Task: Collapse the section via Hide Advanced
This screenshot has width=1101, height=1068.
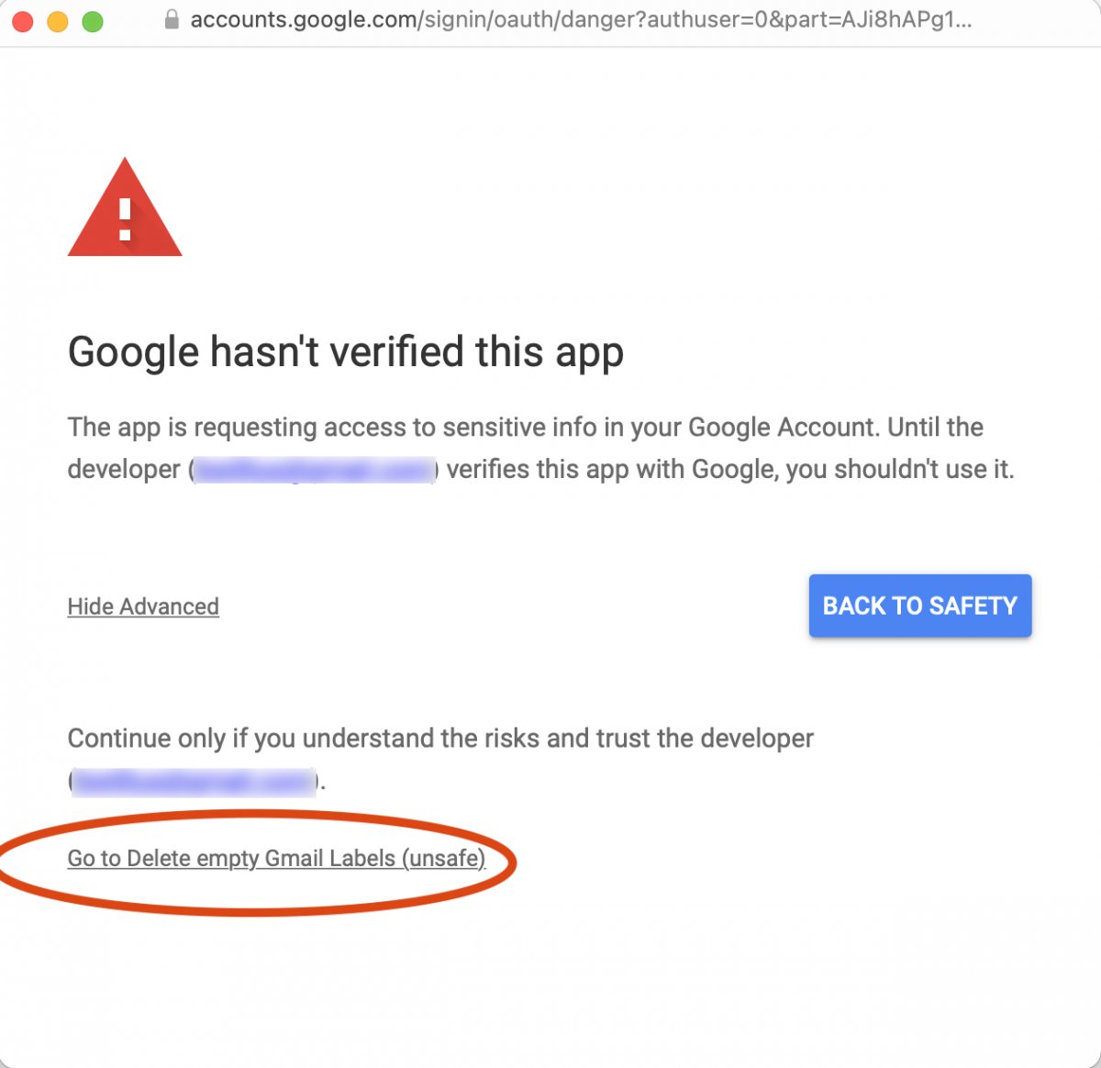Action: point(143,606)
